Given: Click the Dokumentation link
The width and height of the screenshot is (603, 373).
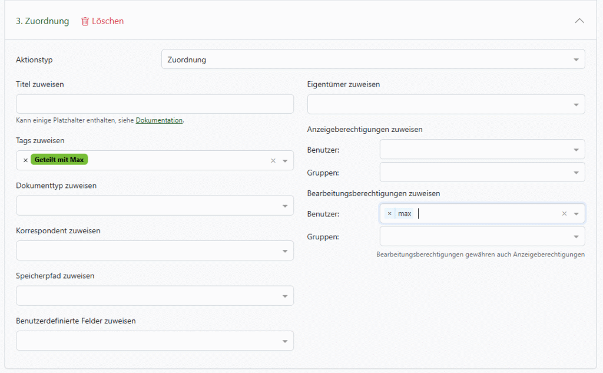Looking at the screenshot, I should click(x=159, y=120).
